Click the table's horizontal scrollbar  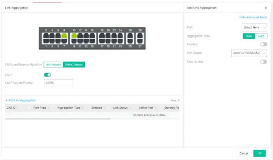click(58, 119)
